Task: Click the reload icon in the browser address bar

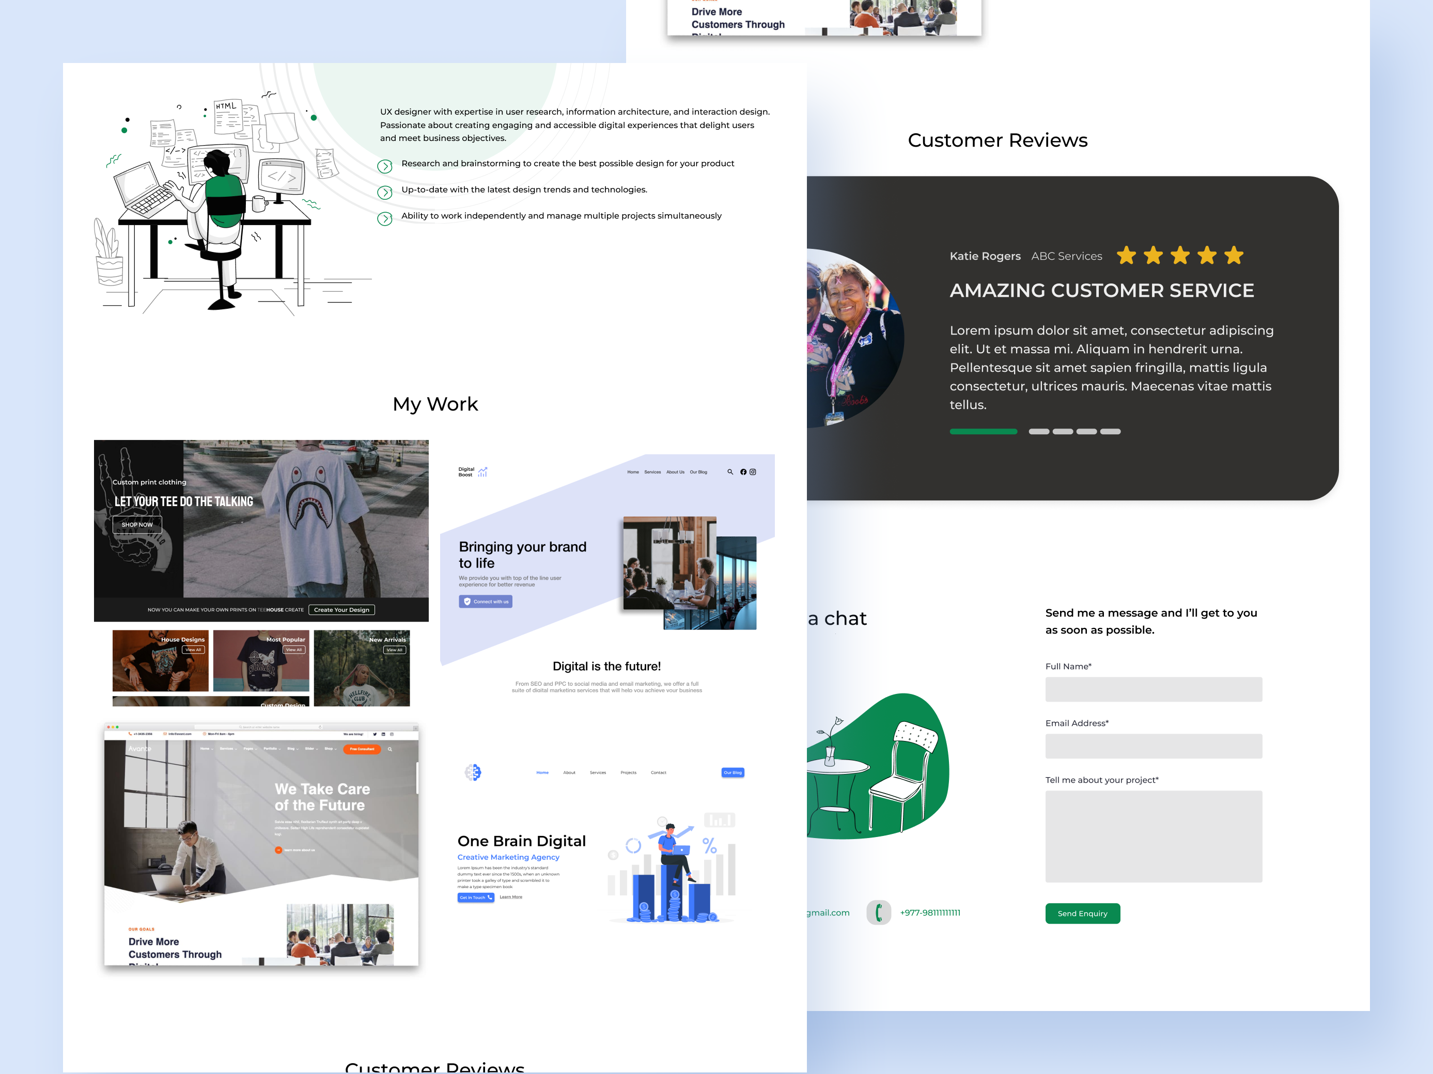Action: coord(320,728)
